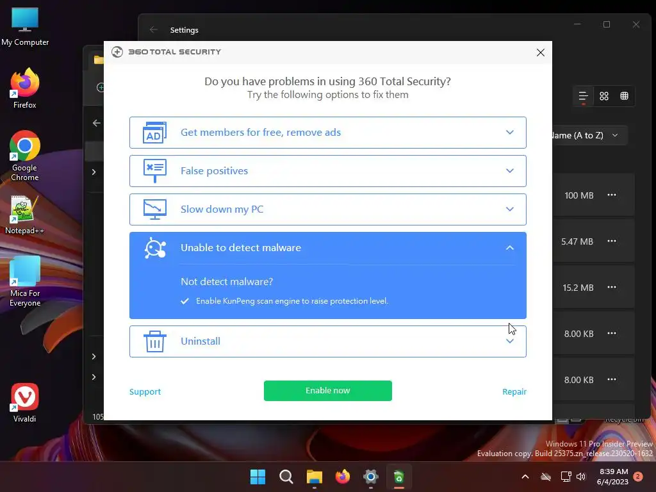
Task: Click the Uninstall trash can icon
Action: coord(155,341)
